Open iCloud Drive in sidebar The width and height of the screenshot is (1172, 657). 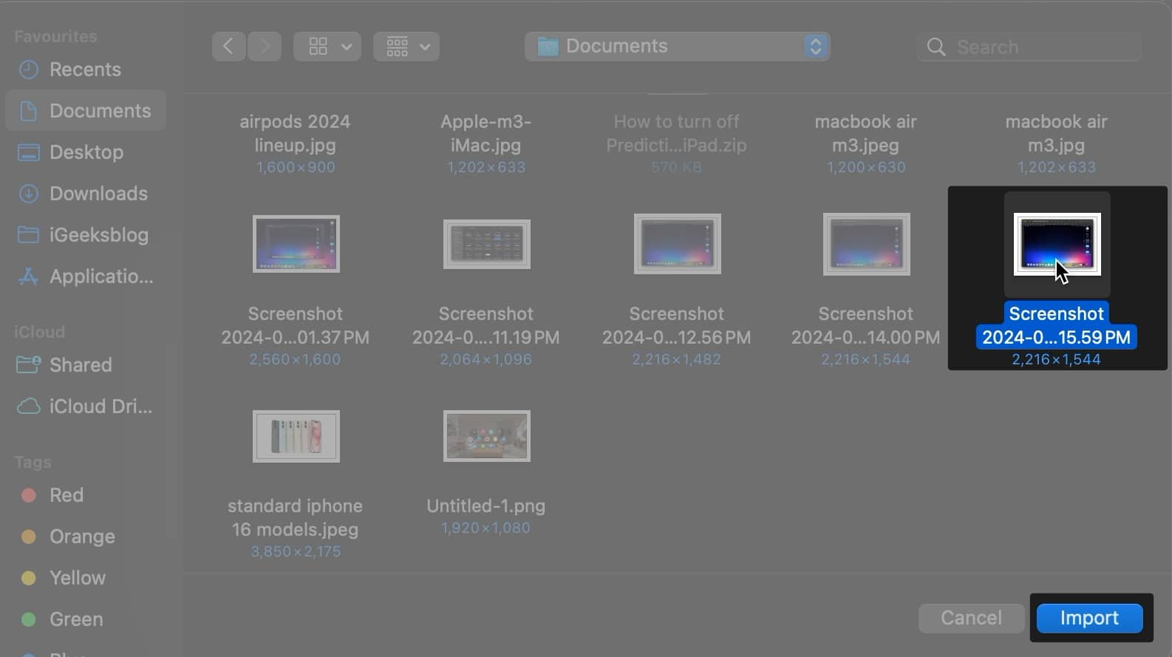(85, 406)
